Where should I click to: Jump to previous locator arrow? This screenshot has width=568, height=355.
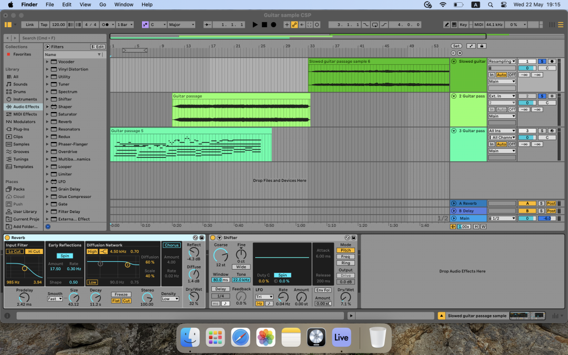tap(454, 53)
